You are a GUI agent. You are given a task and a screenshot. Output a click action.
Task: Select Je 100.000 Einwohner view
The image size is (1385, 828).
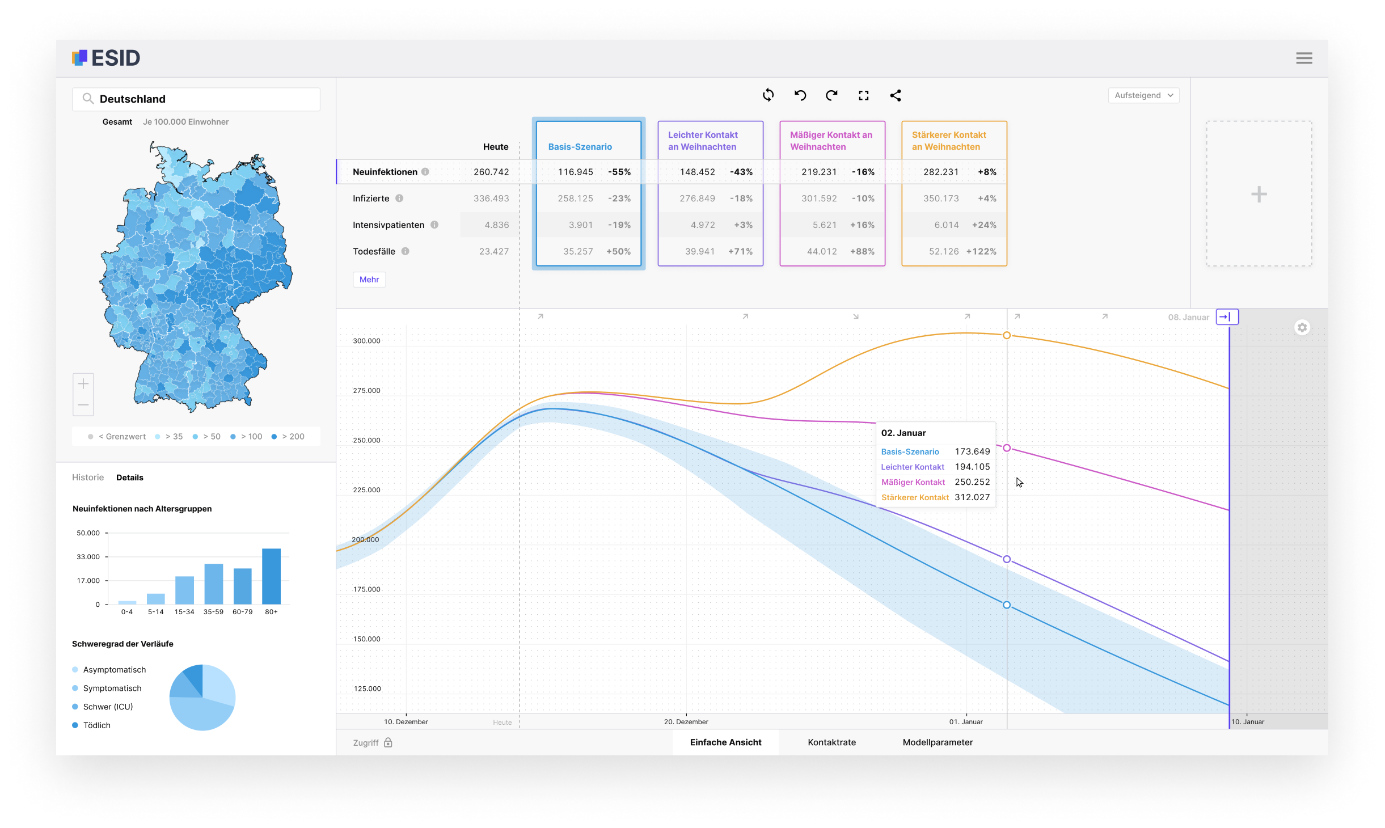(186, 122)
